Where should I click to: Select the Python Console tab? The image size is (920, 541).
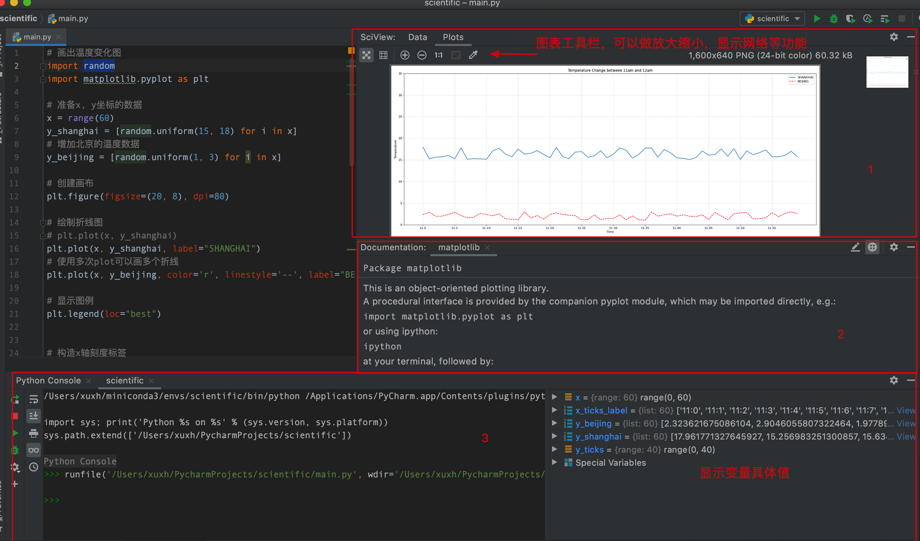(48, 381)
